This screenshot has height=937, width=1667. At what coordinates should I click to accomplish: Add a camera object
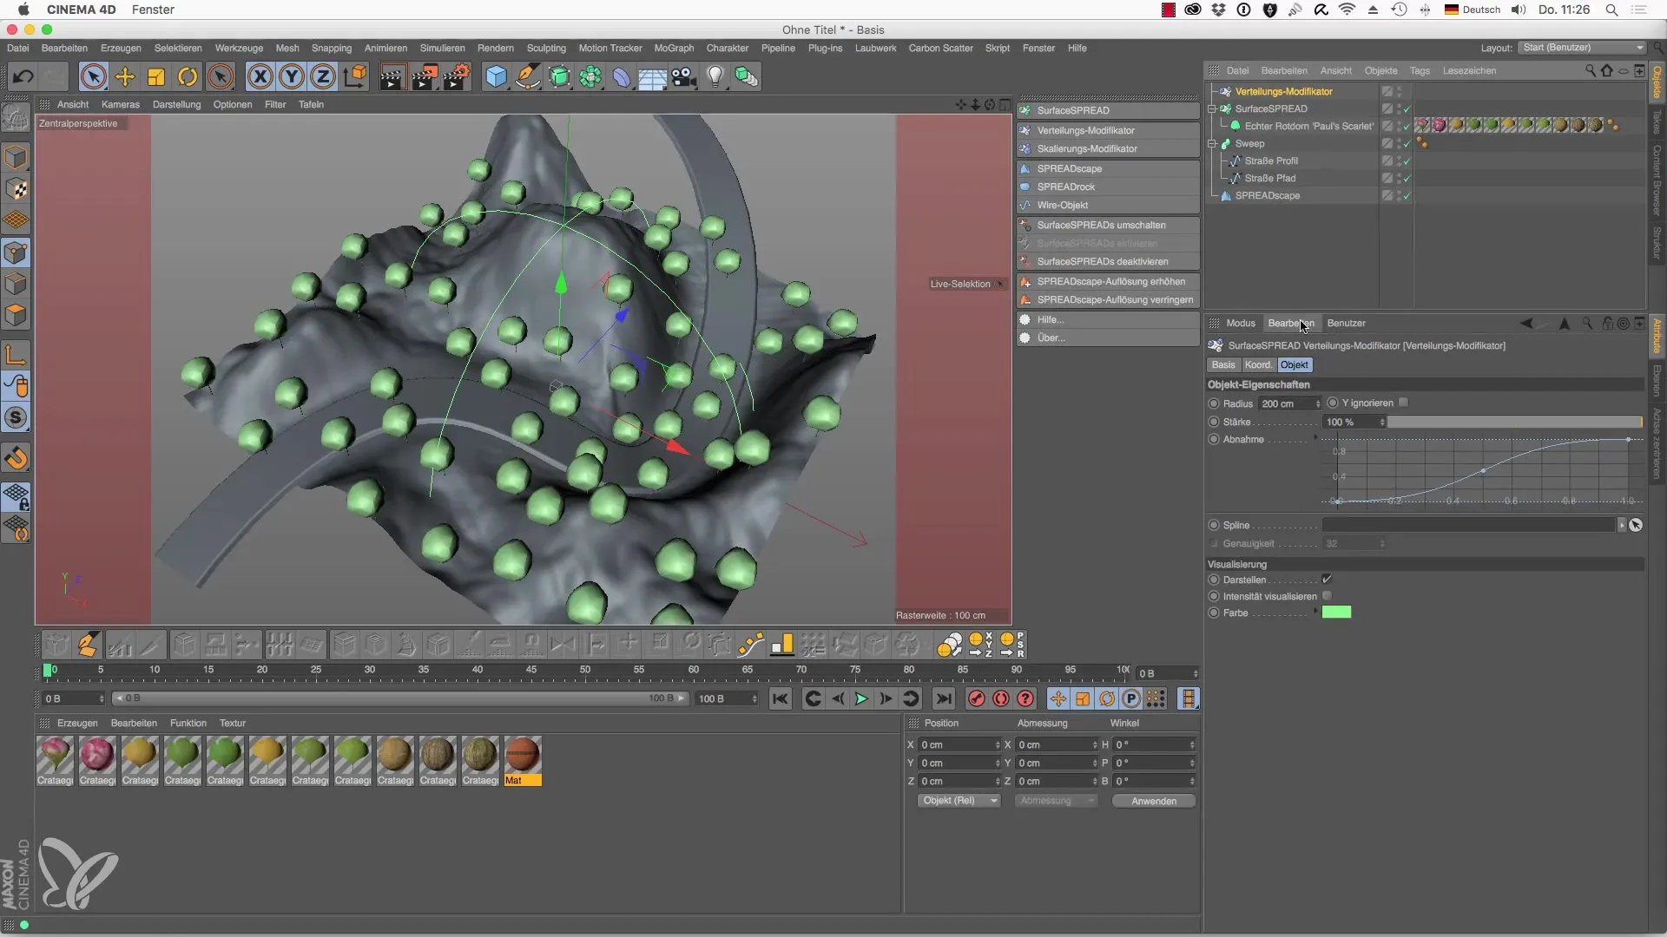pyautogui.click(x=683, y=77)
